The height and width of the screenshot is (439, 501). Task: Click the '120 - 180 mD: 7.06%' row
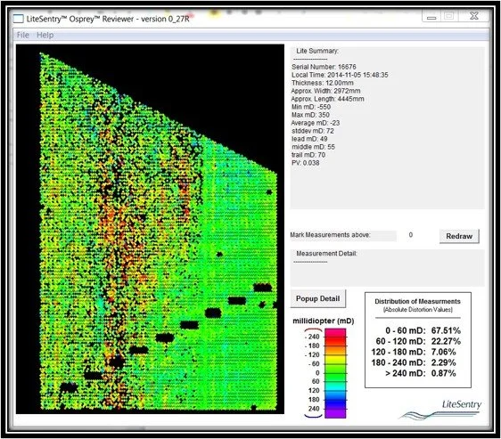point(414,352)
